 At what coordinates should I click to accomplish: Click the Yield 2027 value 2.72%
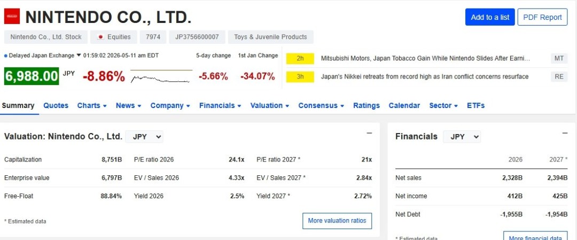363,196
